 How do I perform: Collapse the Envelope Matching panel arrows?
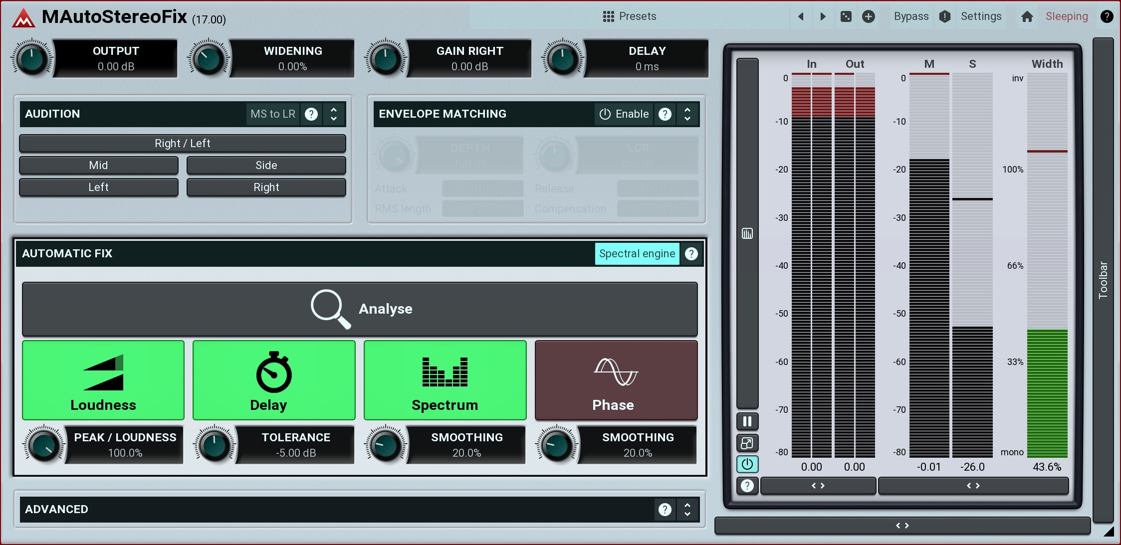point(687,114)
